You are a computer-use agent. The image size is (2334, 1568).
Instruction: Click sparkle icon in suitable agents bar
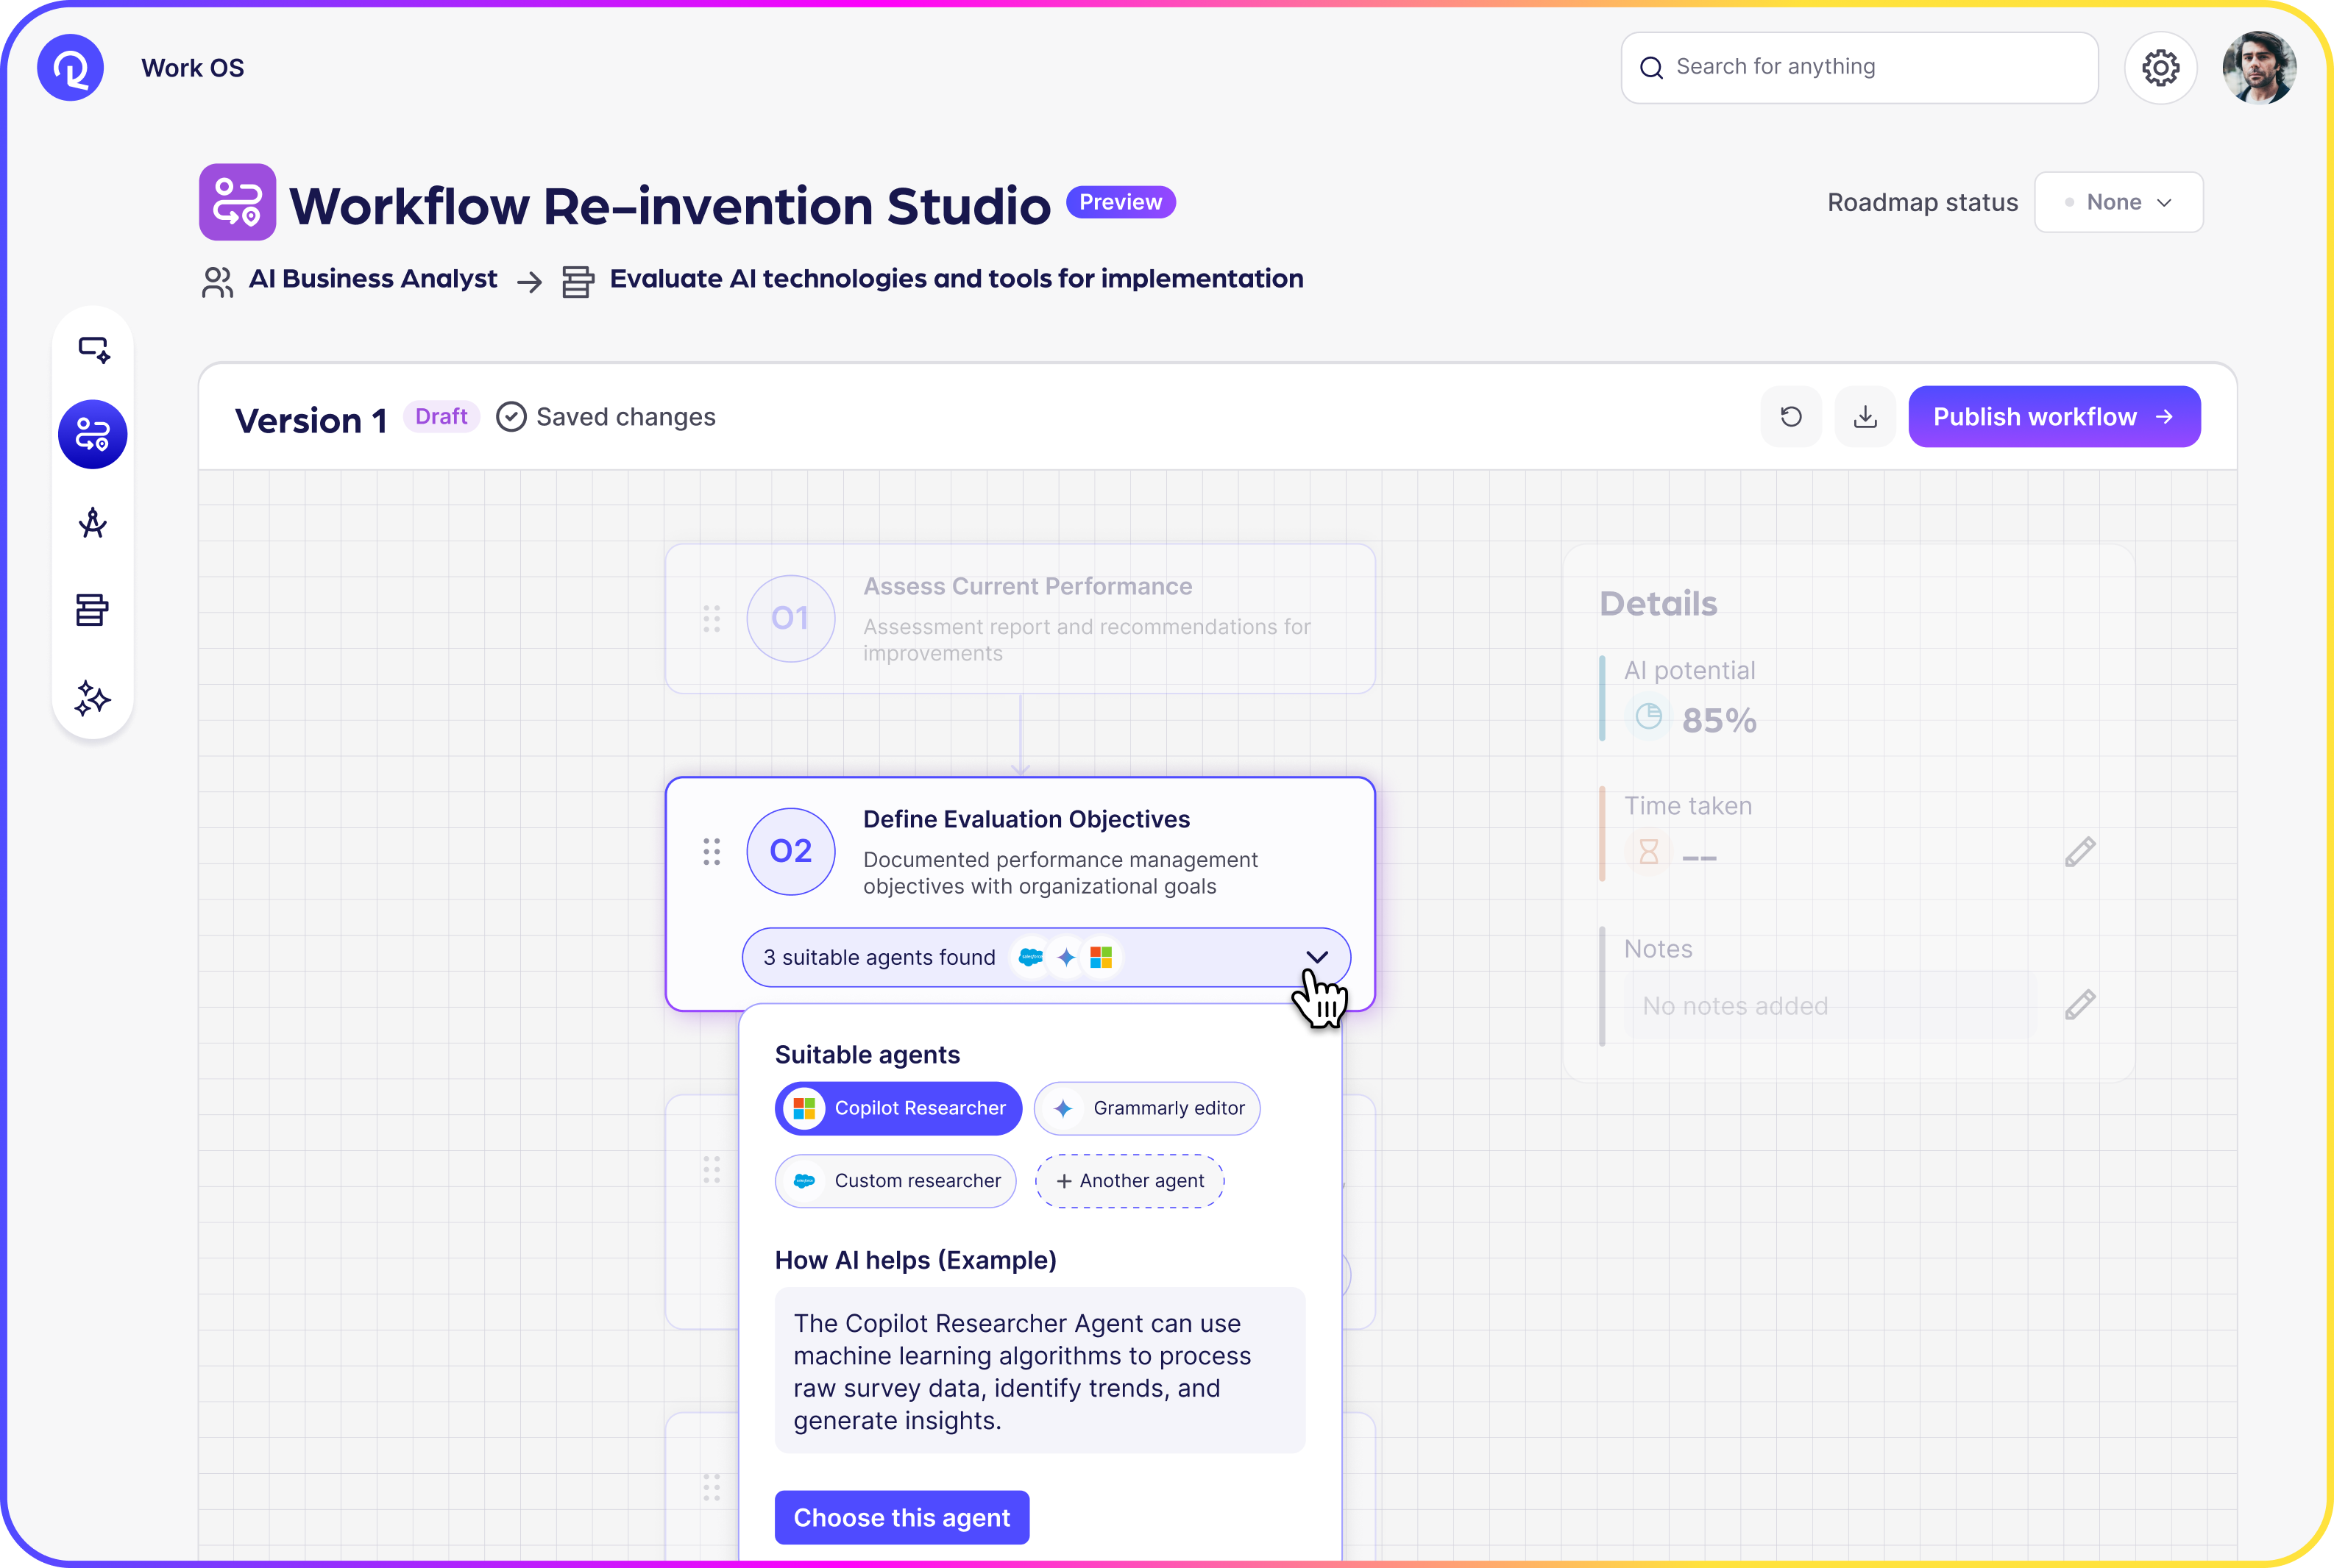[x=1065, y=958]
